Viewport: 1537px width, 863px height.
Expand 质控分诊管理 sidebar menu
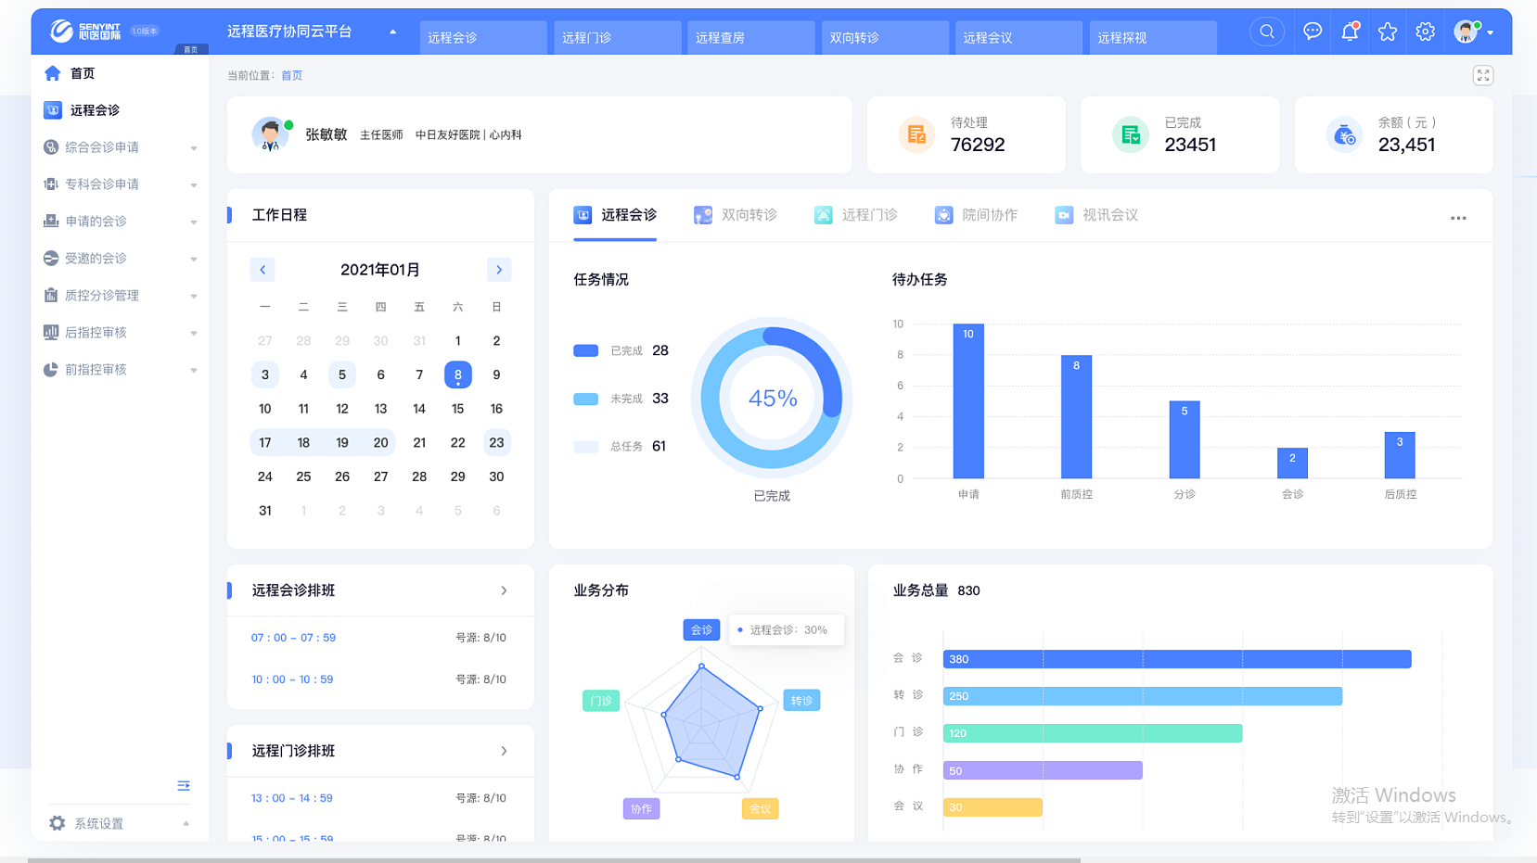point(121,296)
